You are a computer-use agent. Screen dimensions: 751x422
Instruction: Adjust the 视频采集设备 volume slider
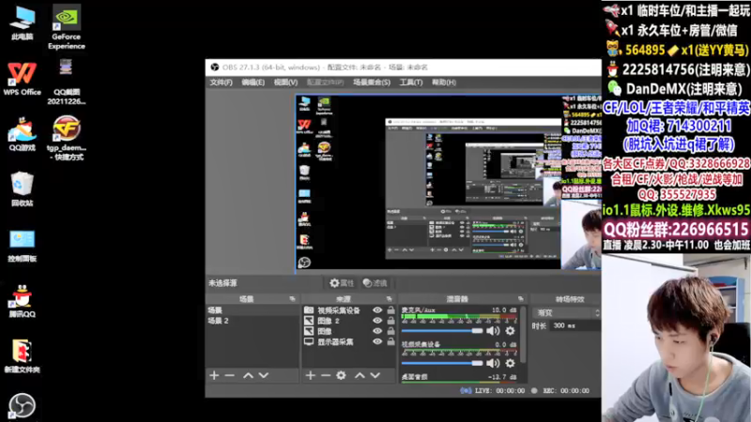442,363
